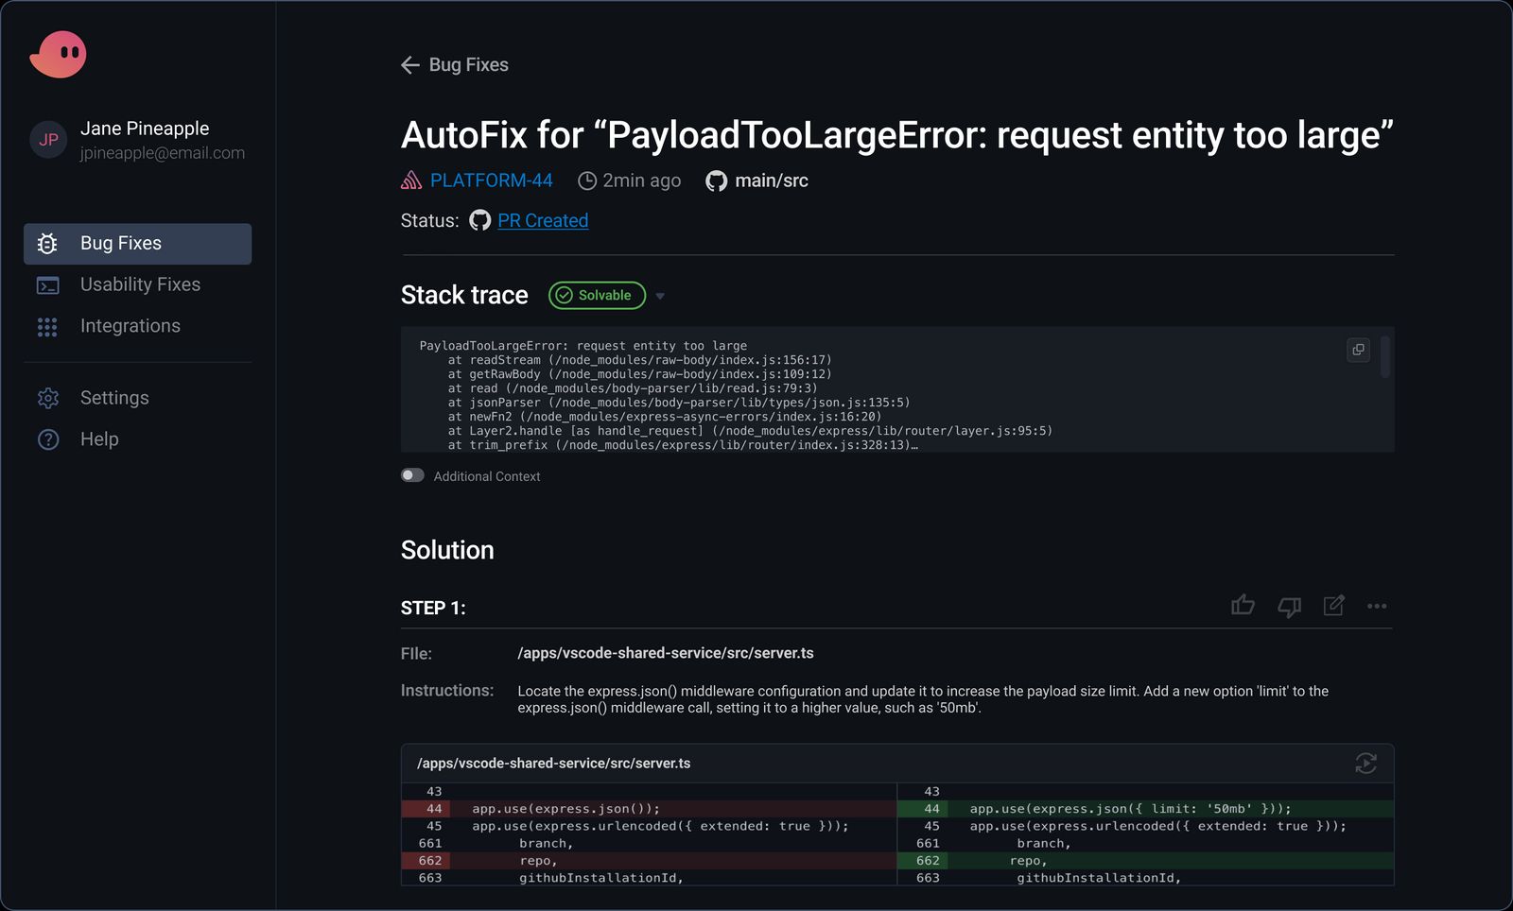Enable the Additional Context toggle
Screen dimensions: 1513x911
[x=413, y=475]
